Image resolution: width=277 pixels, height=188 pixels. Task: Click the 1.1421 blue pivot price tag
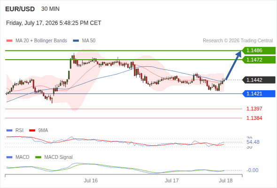259,94
